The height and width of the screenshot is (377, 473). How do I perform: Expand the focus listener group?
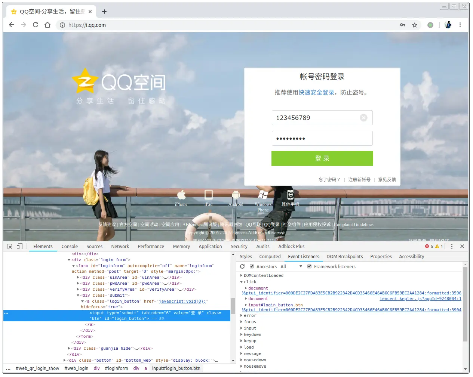click(241, 322)
